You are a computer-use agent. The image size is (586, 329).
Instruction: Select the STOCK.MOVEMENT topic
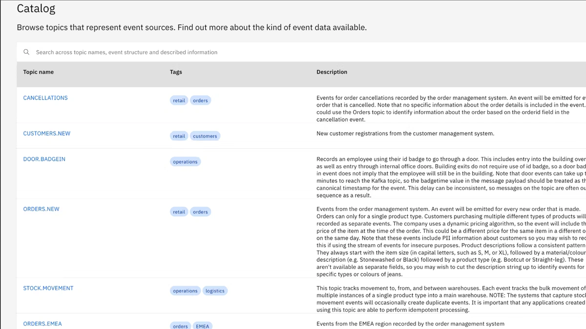click(48, 289)
